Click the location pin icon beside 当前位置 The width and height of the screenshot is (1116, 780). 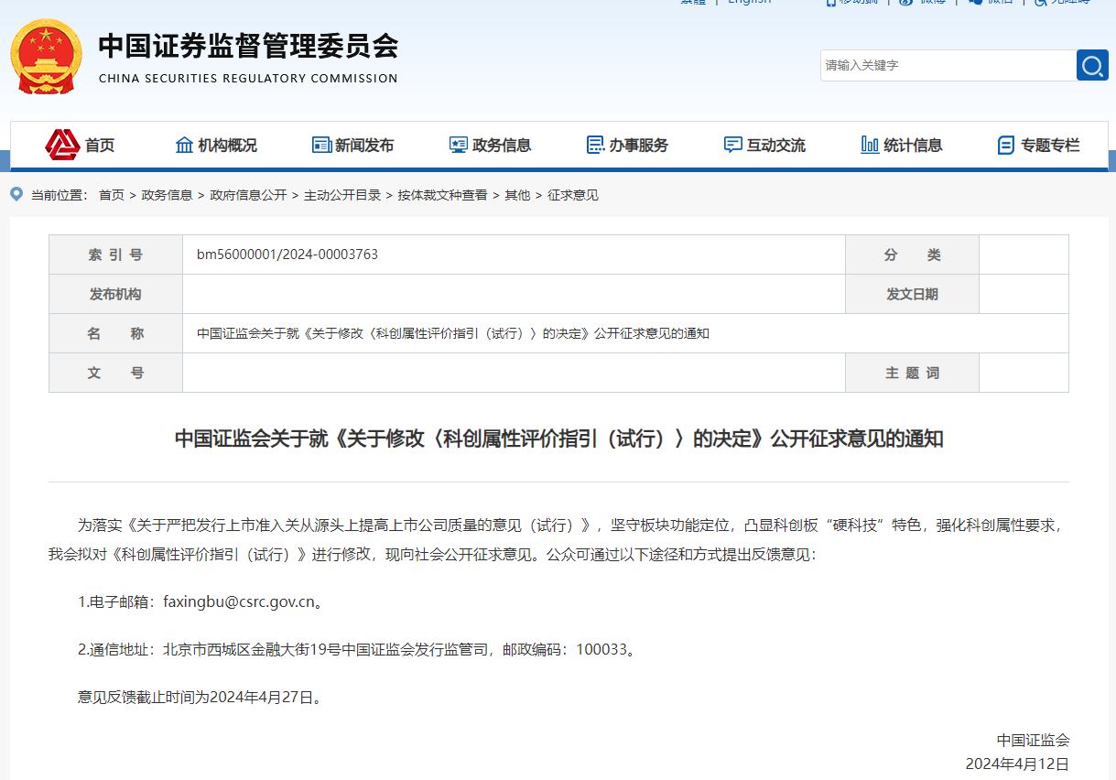[x=16, y=194]
